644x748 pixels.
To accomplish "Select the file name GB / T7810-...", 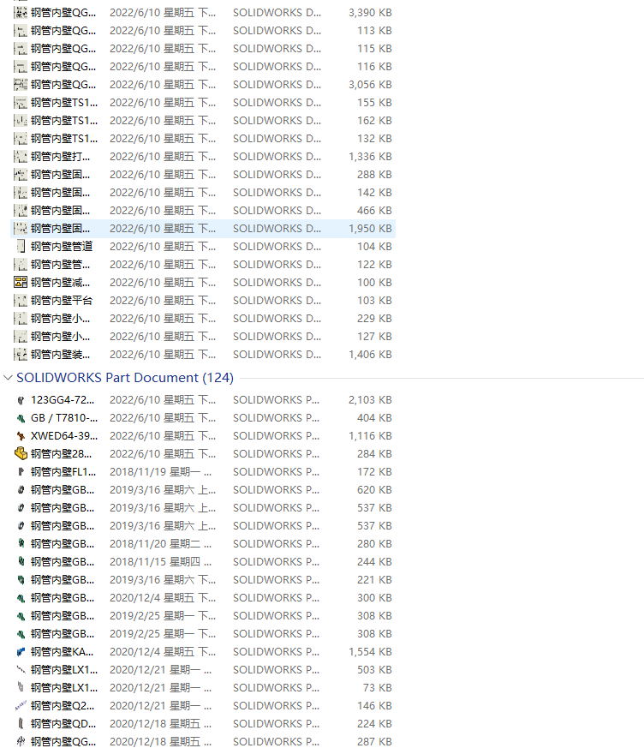I will [64, 418].
